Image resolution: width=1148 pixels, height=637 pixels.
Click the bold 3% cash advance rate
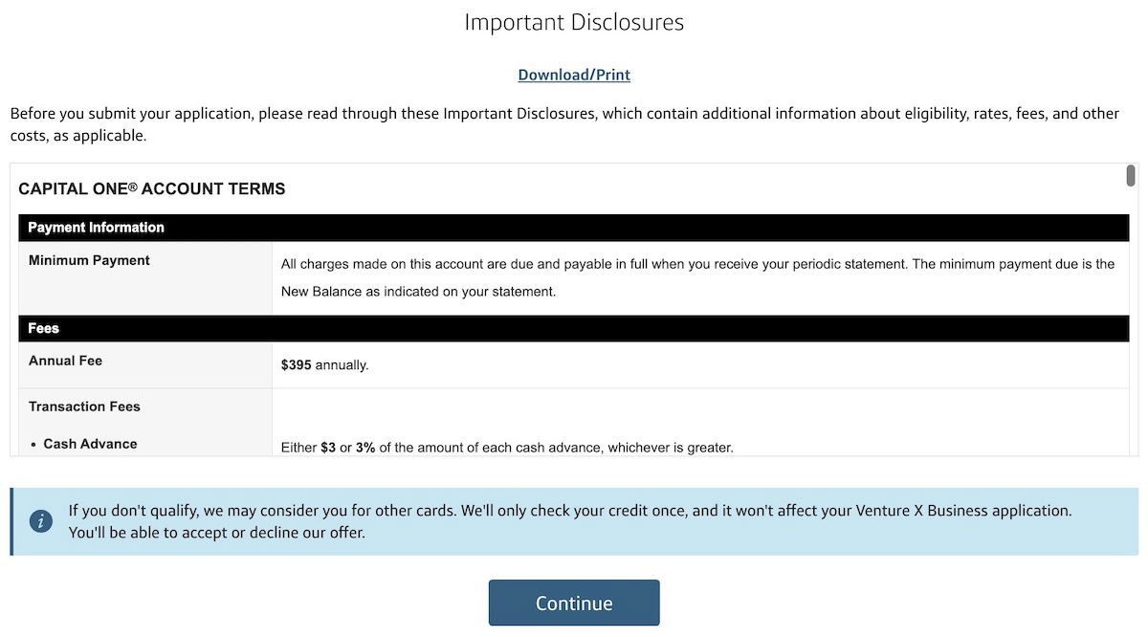[x=365, y=447]
